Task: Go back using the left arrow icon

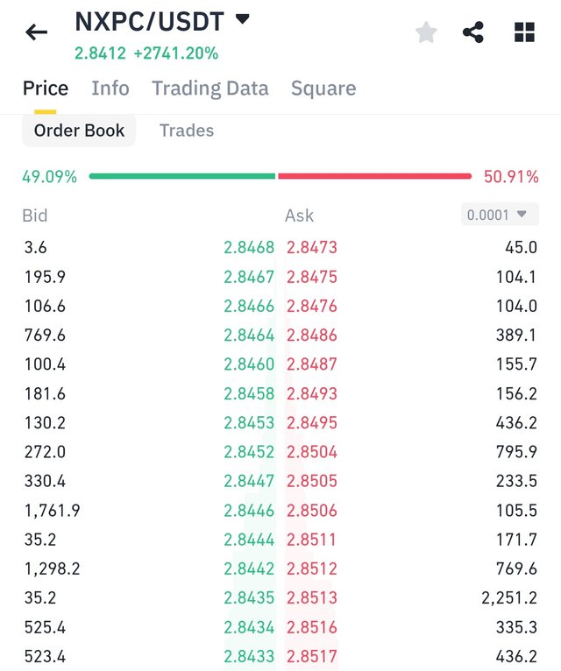Action: click(36, 32)
